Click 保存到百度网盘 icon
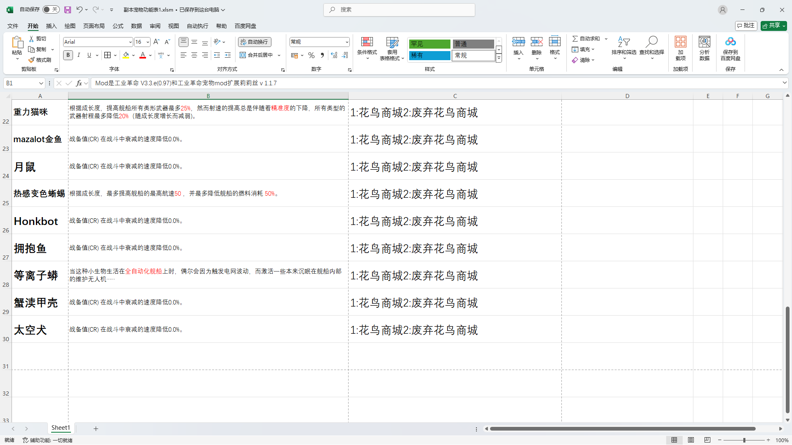Image resolution: width=792 pixels, height=445 pixels. (730, 48)
